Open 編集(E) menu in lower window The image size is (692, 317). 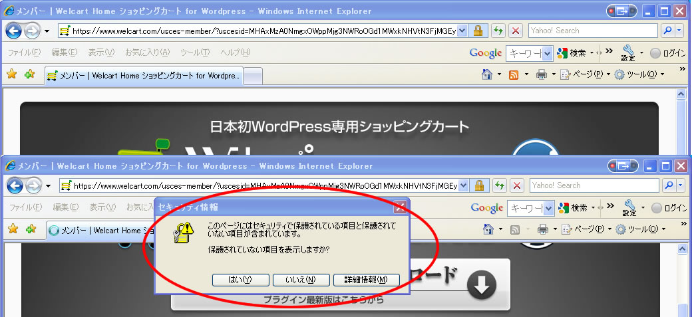[x=66, y=207]
